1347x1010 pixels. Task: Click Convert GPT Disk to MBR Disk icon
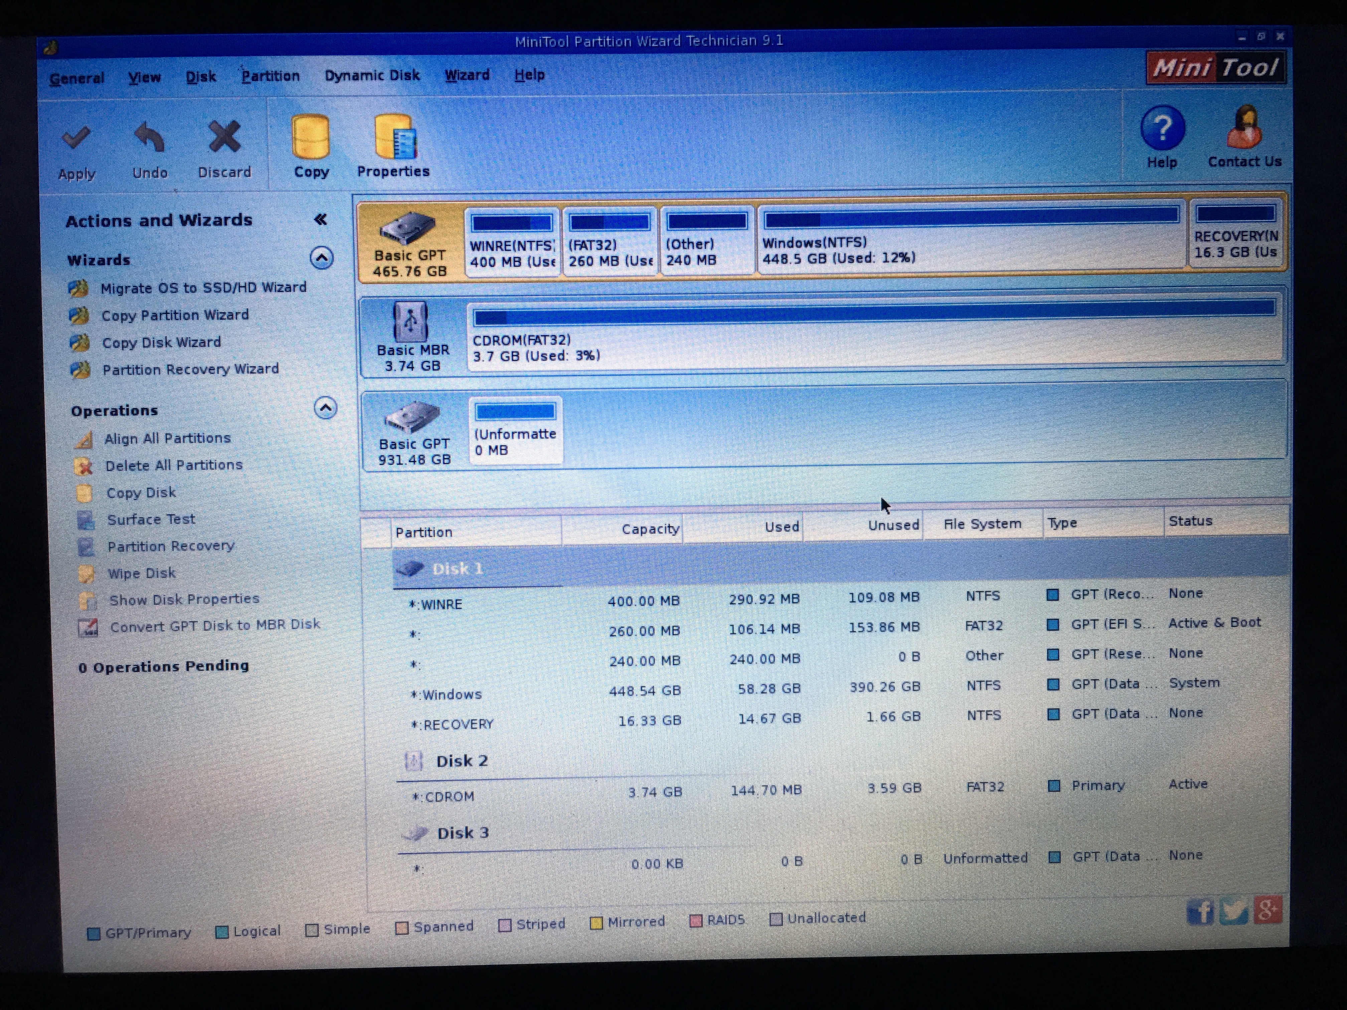pos(88,628)
